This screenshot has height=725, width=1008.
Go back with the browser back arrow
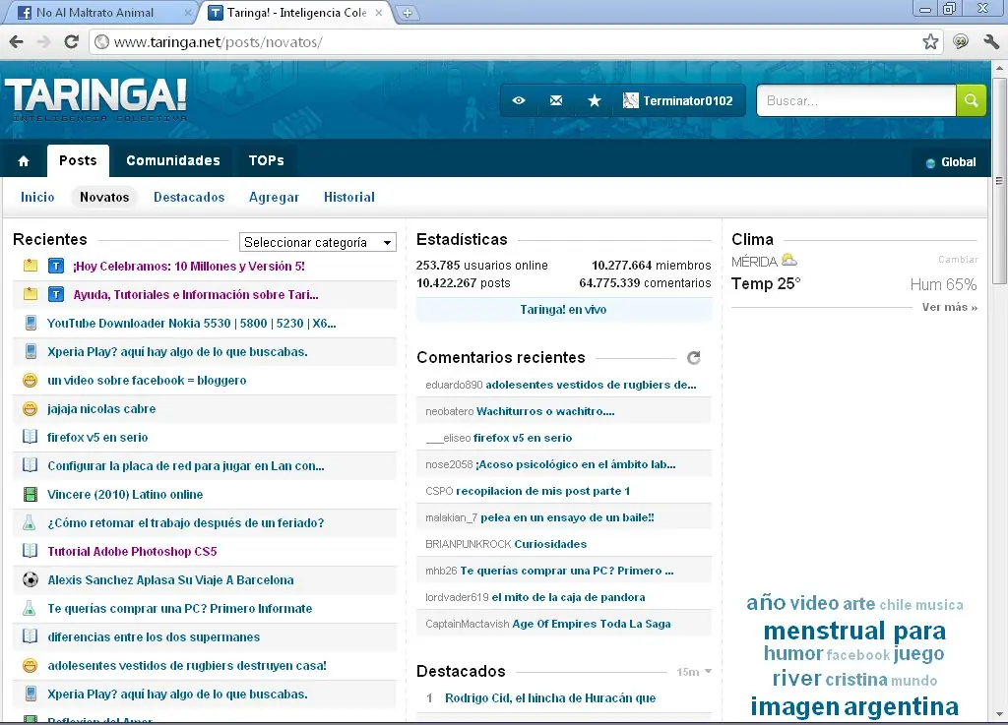pos(17,42)
